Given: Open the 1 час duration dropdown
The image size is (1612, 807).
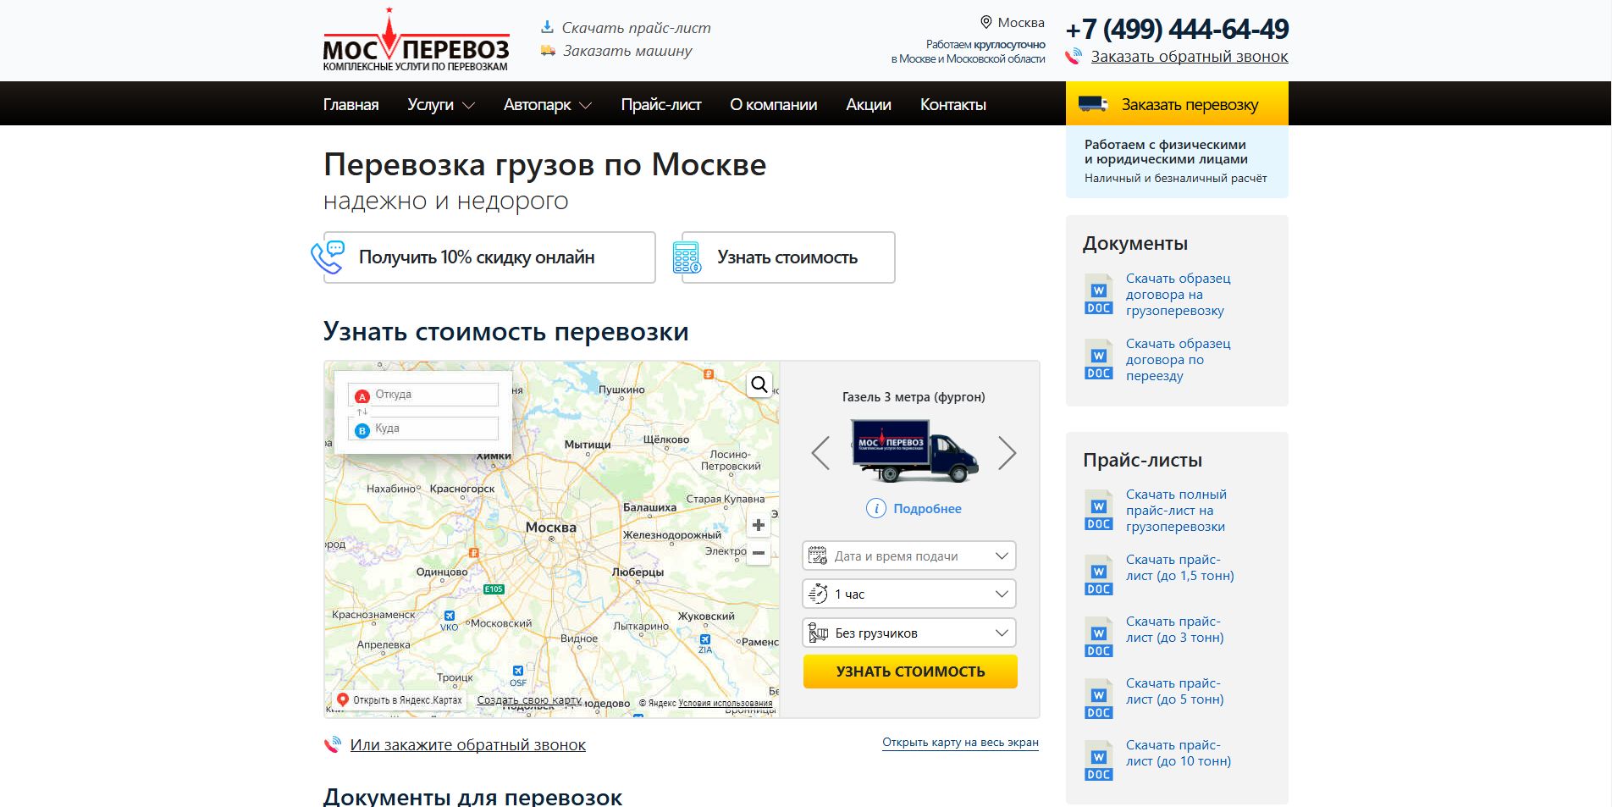Looking at the screenshot, I should pos(909,594).
